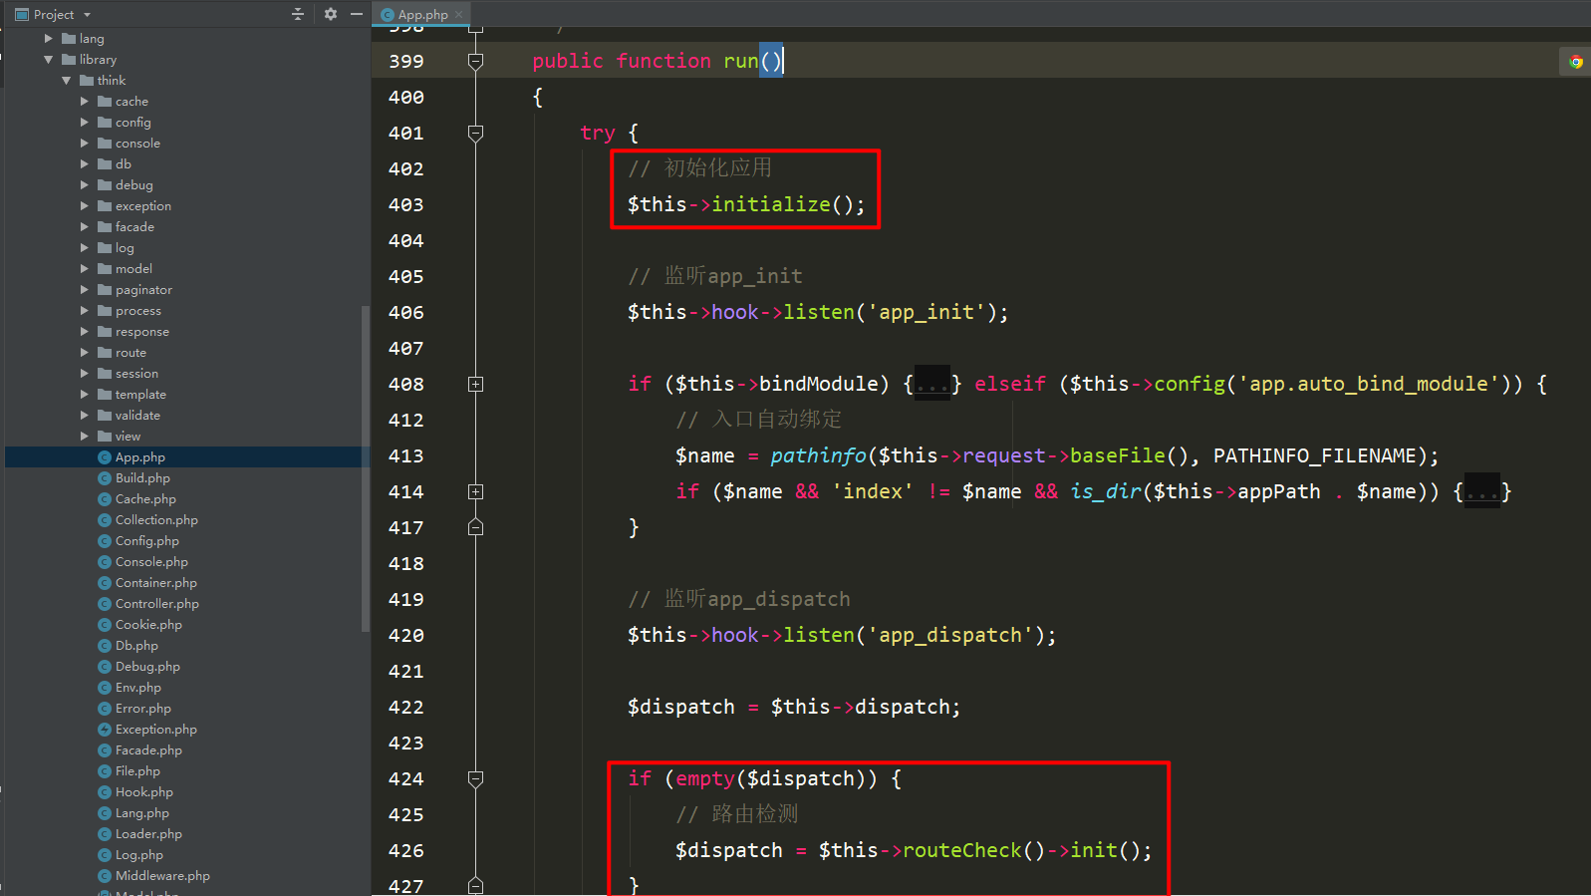The width and height of the screenshot is (1591, 896).
Task: Expand the model folder arrow
Action: [x=85, y=269]
